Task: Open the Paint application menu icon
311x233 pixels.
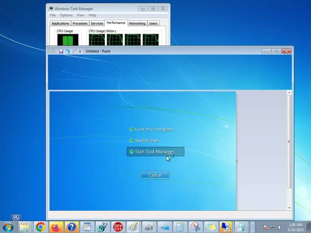Action: pos(51,51)
